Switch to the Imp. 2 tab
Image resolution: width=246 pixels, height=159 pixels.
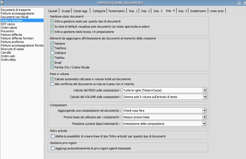coord(145,11)
